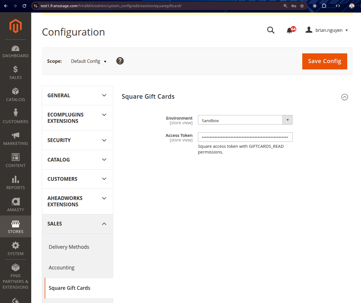Click the Save Config button
The height and width of the screenshot is (303, 361).
click(x=325, y=61)
